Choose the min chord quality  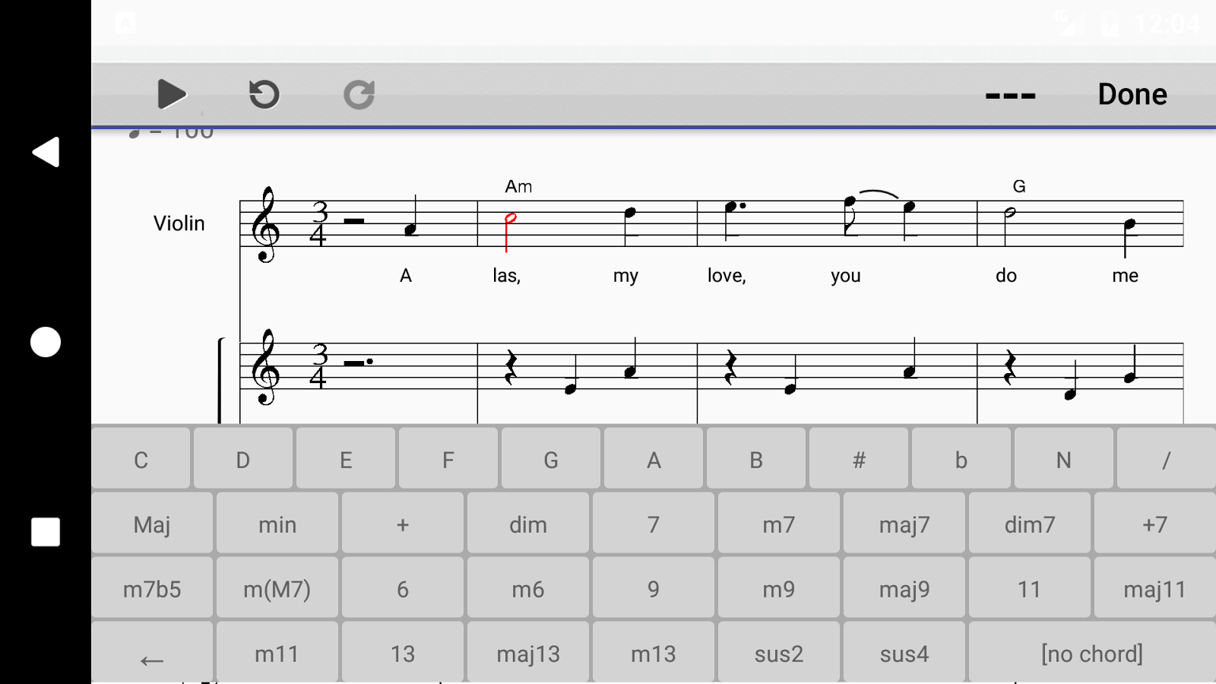277,523
